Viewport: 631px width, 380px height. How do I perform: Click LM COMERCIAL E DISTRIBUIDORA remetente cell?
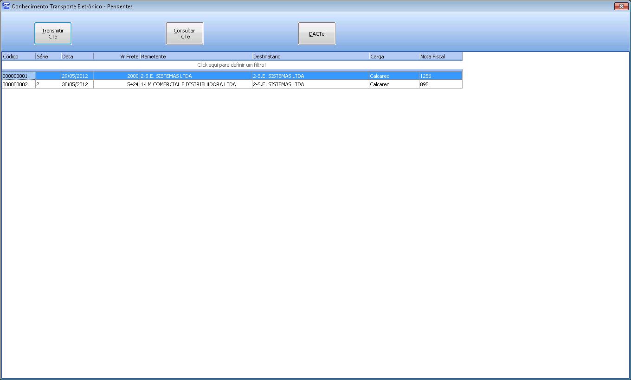195,84
